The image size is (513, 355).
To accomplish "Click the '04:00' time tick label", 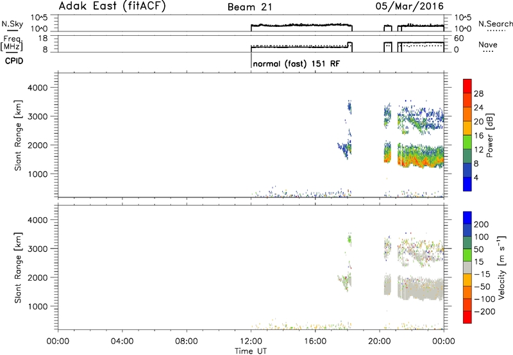I will [122, 342].
